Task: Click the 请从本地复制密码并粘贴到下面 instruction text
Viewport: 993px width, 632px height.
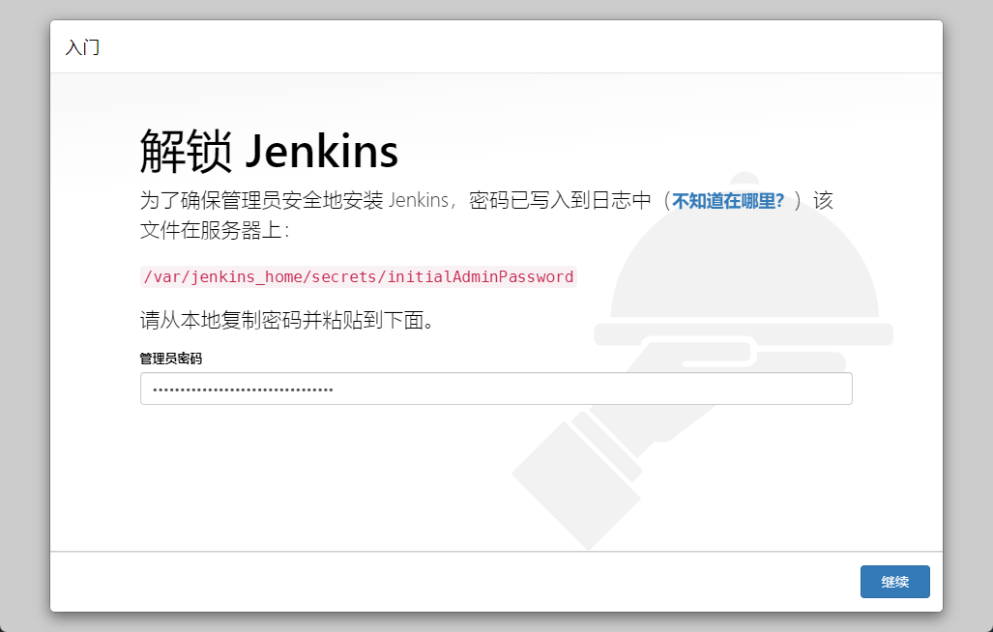Action: [x=287, y=320]
